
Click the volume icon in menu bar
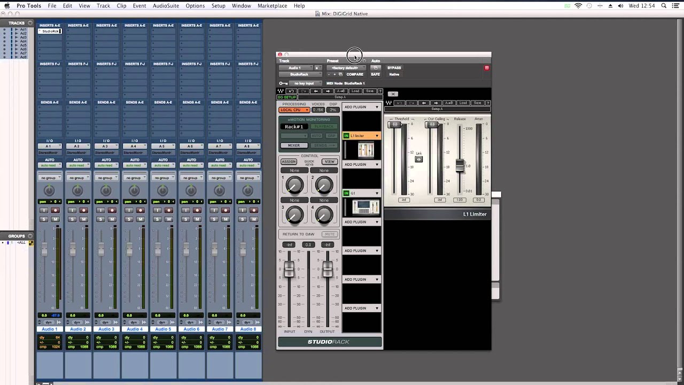coord(620,6)
